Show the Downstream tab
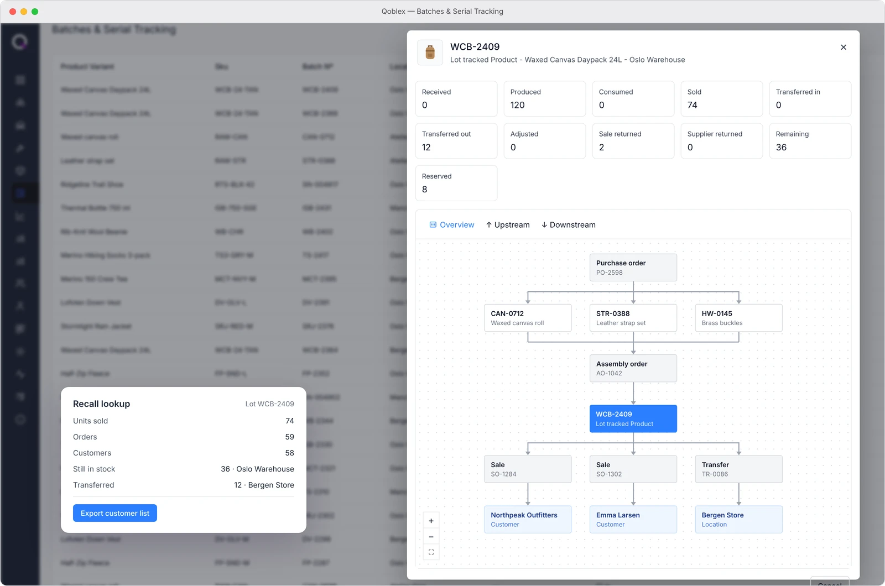The height and width of the screenshot is (586, 885). point(569,225)
